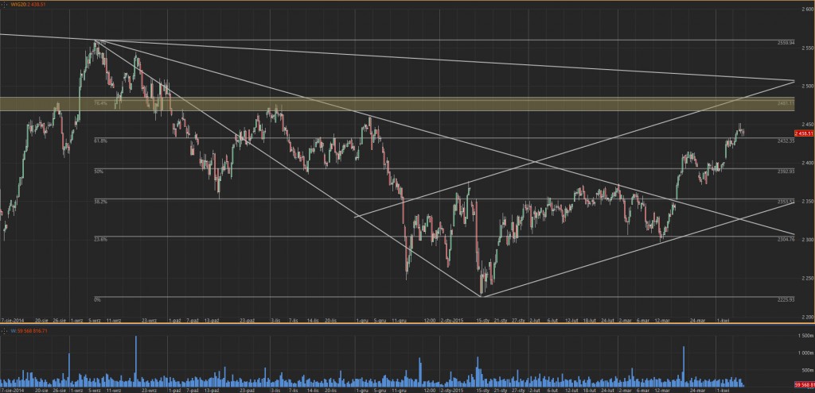Select the 0% Fibonacci level label

97,299
